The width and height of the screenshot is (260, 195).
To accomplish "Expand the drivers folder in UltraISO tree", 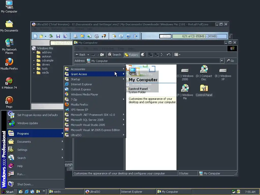I will [x=34, y=65].
